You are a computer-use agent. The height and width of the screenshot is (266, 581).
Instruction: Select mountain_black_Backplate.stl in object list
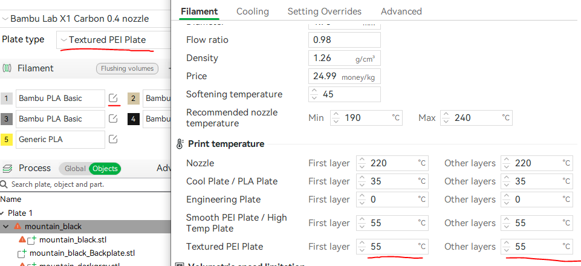tap(82, 253)
